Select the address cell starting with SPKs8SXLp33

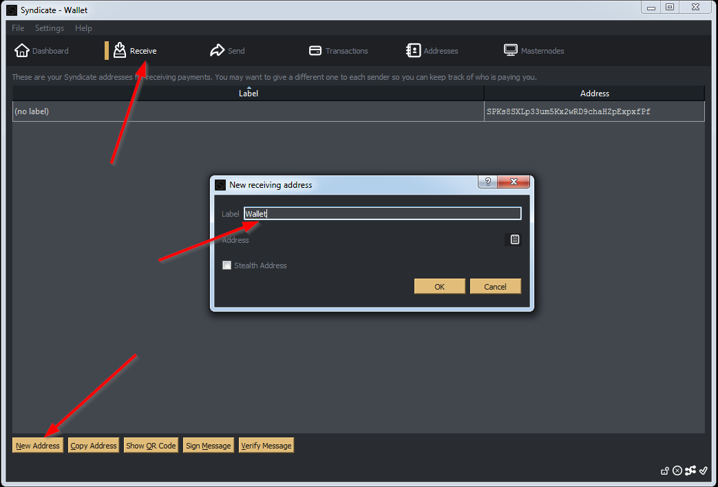point(594,111)
